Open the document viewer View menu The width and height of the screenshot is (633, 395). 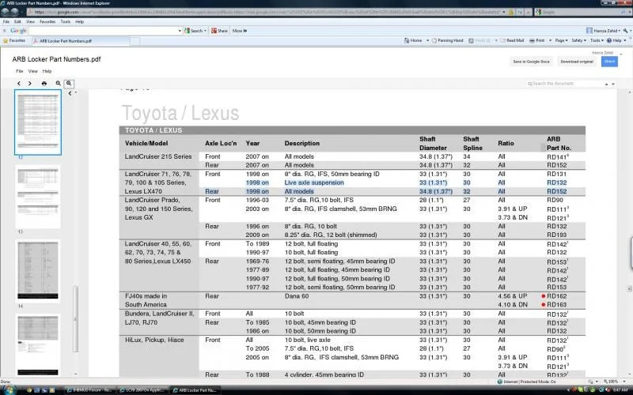tap(32, 71)
